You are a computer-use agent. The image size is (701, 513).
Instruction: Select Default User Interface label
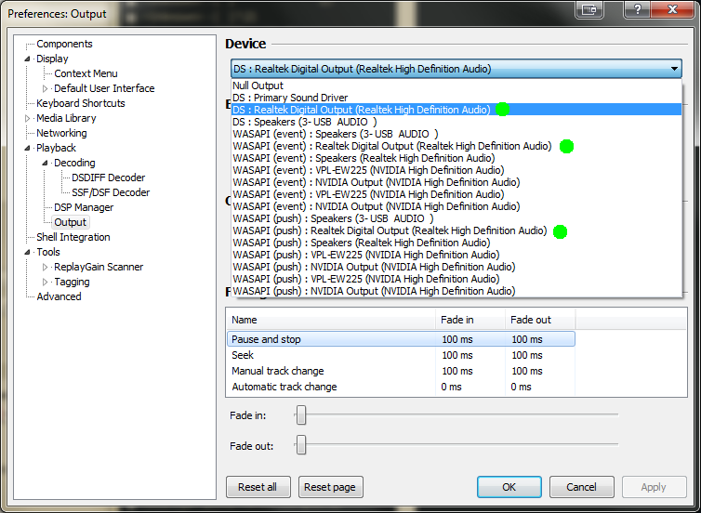104,88
